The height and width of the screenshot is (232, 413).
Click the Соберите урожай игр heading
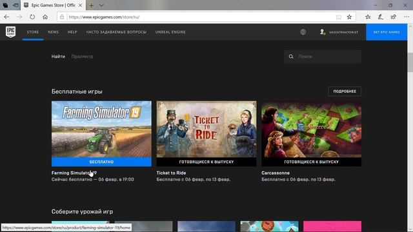(x=82, y=211)
